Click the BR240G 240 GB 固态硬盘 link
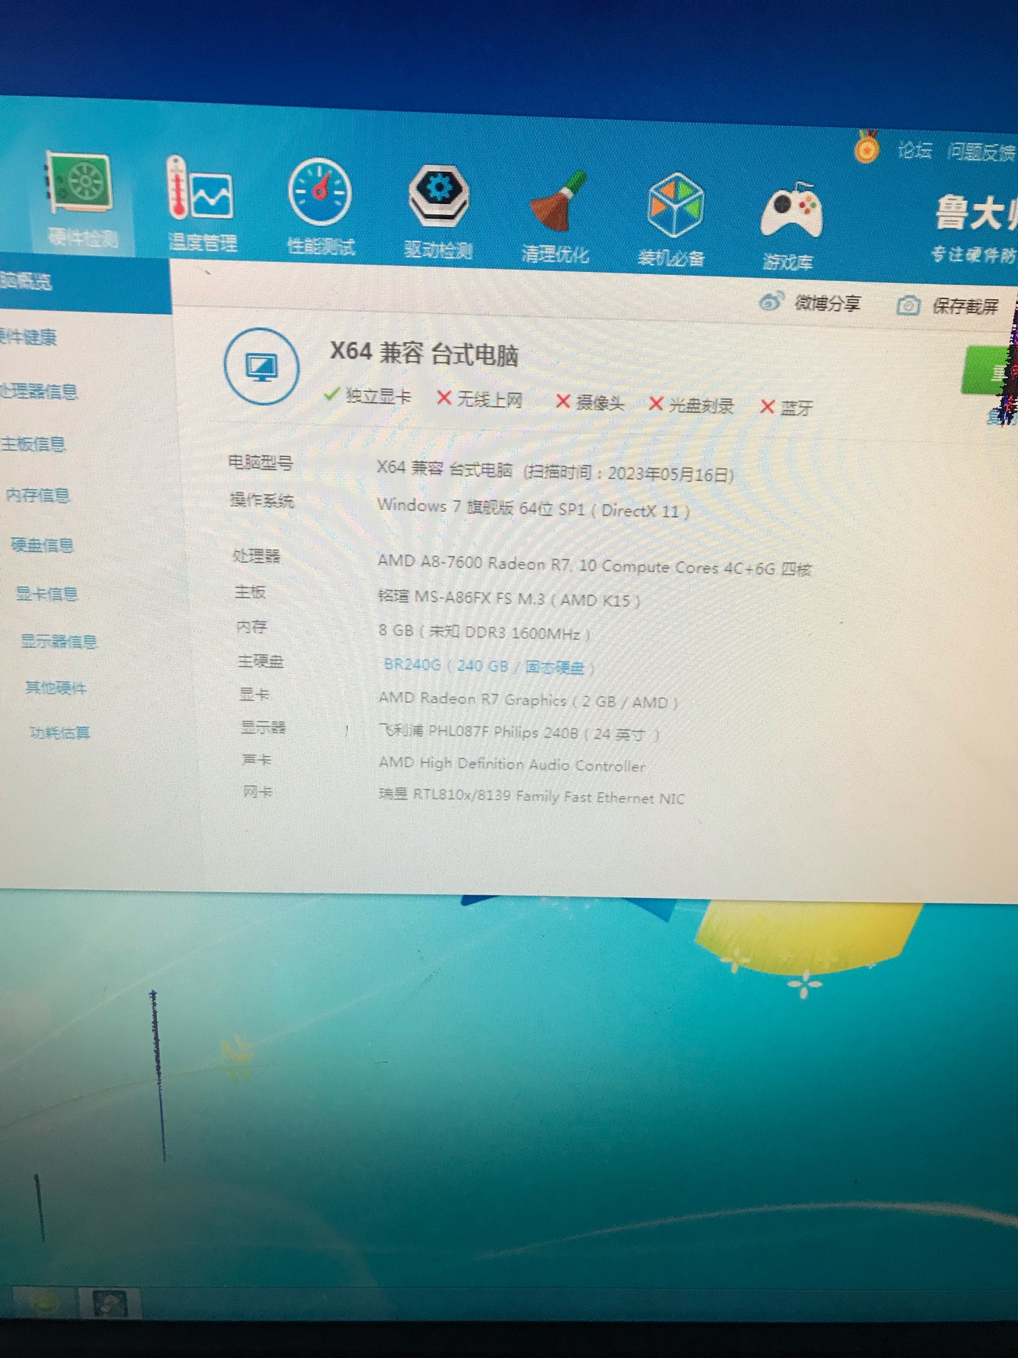Screen dimensions: 1018x1358 [488, 666]
